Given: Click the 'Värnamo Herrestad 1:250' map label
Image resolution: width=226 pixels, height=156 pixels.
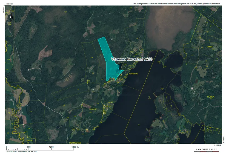Looking at the screenshot, I should pyautogui.click(x=132, y=59).
